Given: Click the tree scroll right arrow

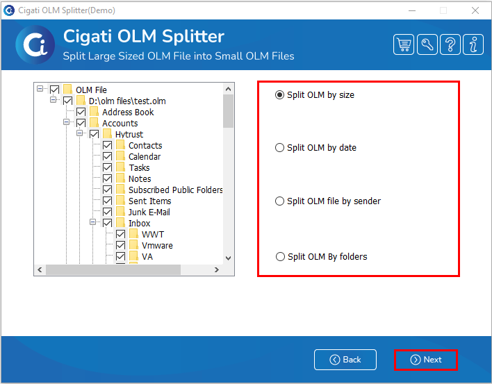Looking at the screenshot, I should pos(217,269).
